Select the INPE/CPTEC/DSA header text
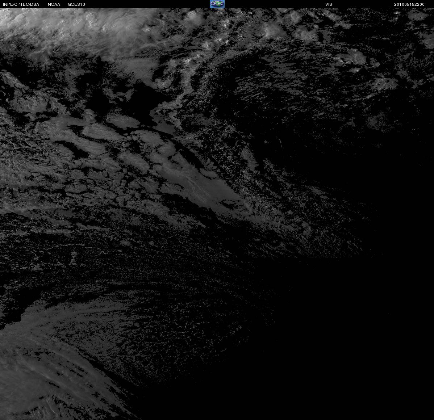The height and width of the screenshot is (420, 434). 21,4
